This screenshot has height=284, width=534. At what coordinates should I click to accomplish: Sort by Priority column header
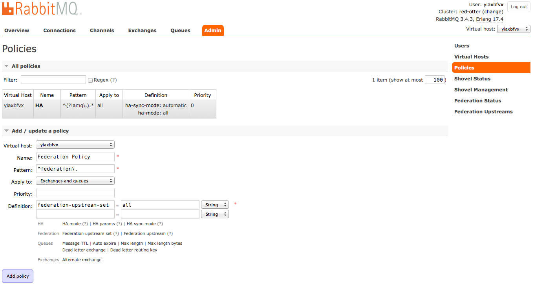pyautogui.click(x=203, y=95)
